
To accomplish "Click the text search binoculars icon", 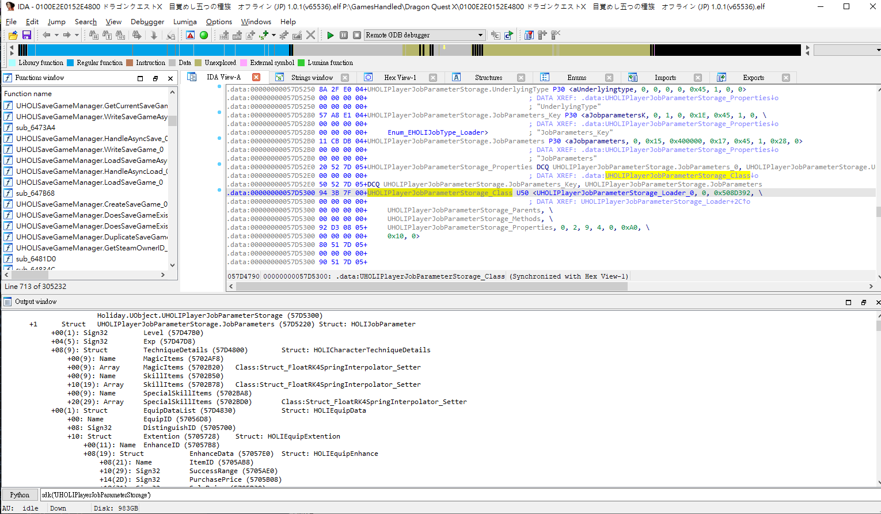I will coord(107,35).
